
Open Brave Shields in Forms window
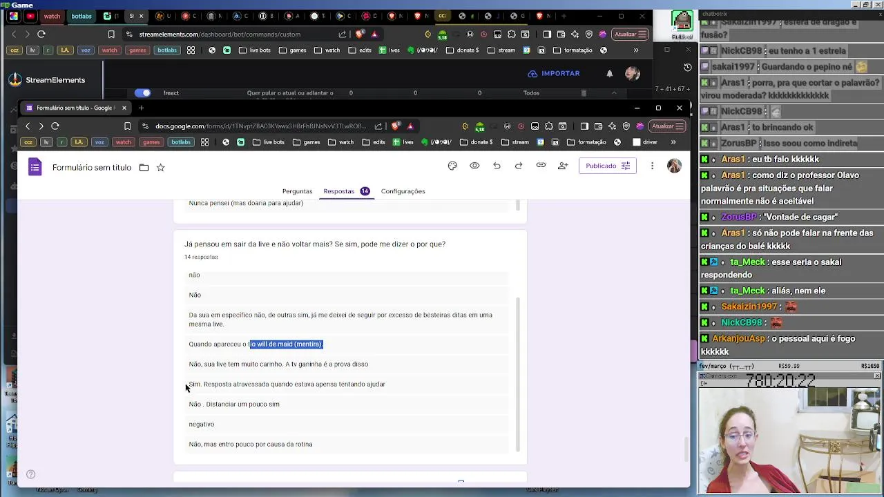[x=396, y=126]
